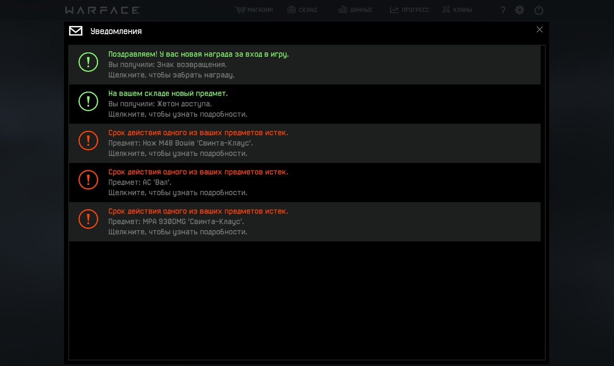614x366 pixels.
Task: Click the green alert icon for login reward
Action: tap(88, 62)
